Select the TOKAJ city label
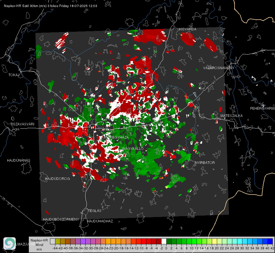The image size is (275, 253). coord(14,75)
